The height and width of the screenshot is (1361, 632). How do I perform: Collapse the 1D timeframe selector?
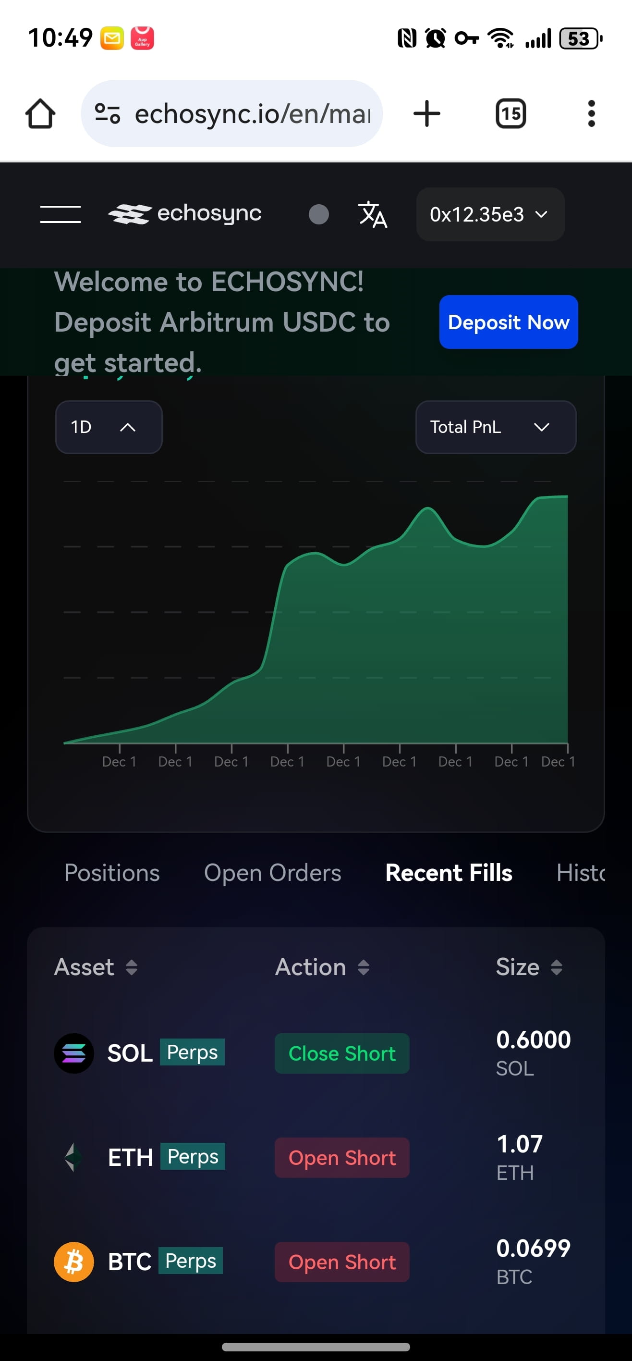click(x=108, y=427)
